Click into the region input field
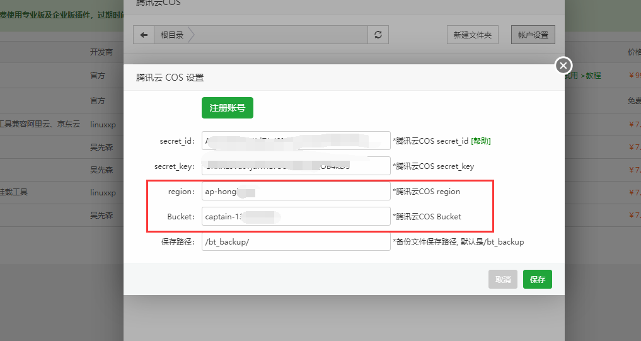Viewport: 641px width, 341px height. (x=296, y=191)
